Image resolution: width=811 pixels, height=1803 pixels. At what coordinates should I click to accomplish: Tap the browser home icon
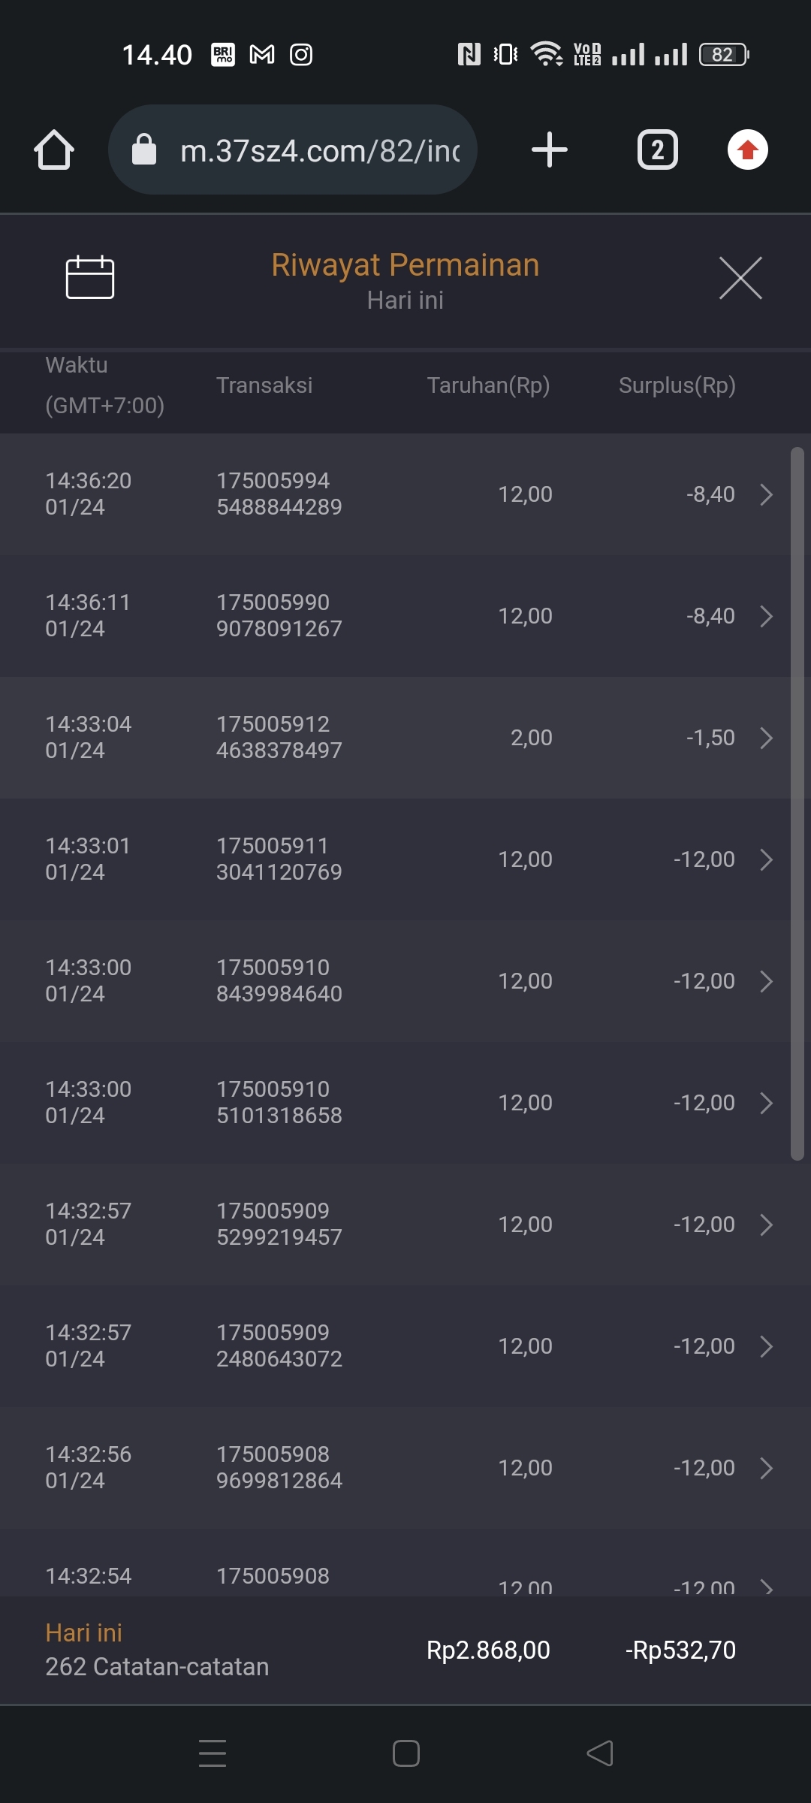click(54, 150)
